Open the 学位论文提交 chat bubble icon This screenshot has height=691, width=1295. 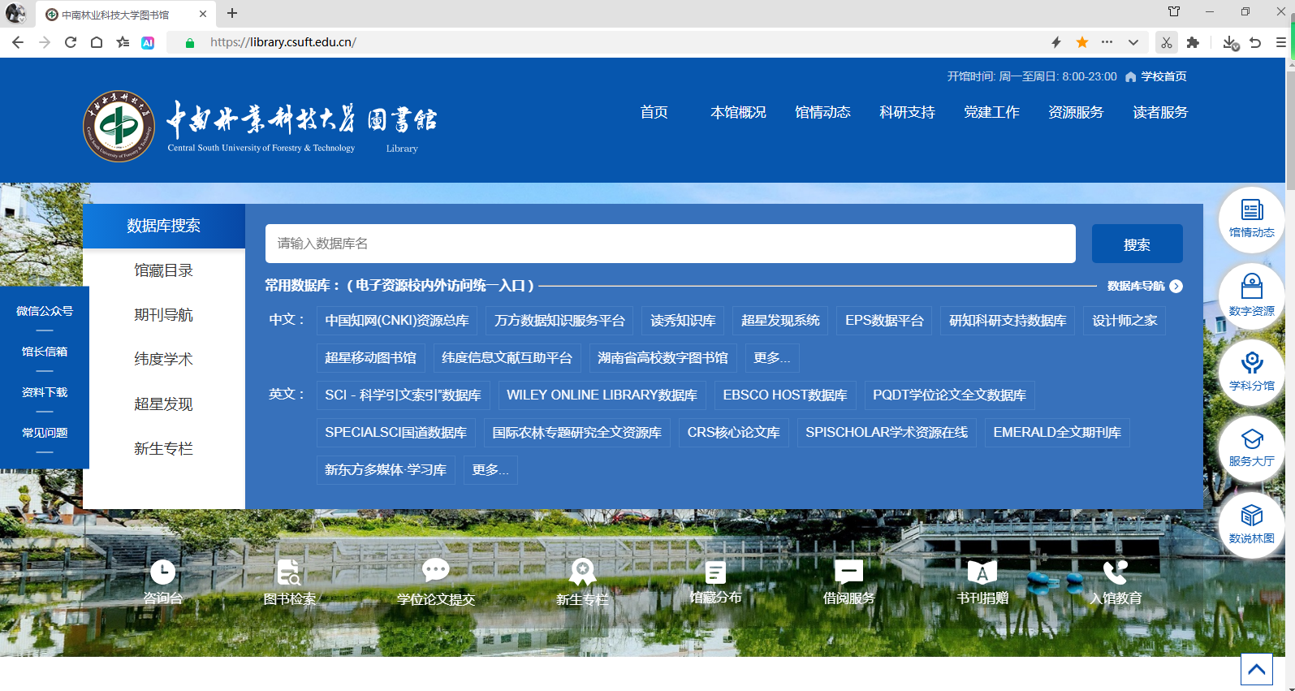pyautogui.click(x=436, y=571)
